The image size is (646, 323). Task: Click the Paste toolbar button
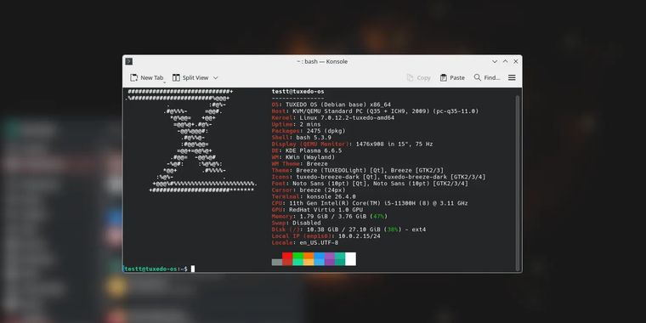(x=452, y=77)
